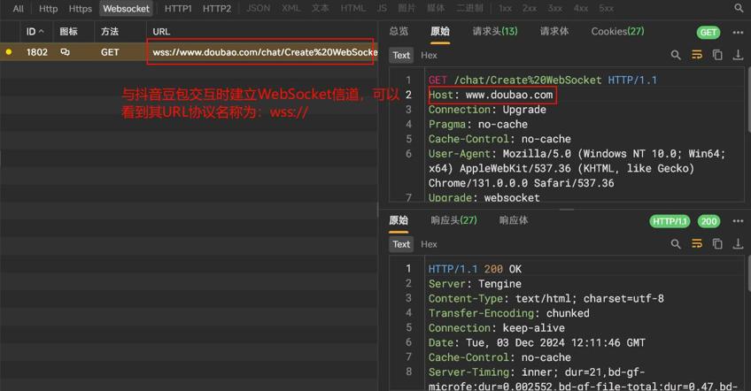The width and height of the screenshot is (751, 391).
Task: Download the request raw content
Action: [738, 55]
